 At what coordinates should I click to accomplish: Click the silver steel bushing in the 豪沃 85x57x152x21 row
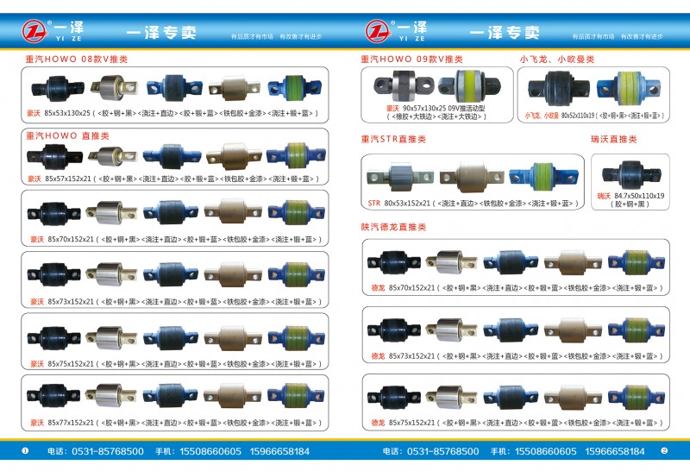(x=112, y=157)
